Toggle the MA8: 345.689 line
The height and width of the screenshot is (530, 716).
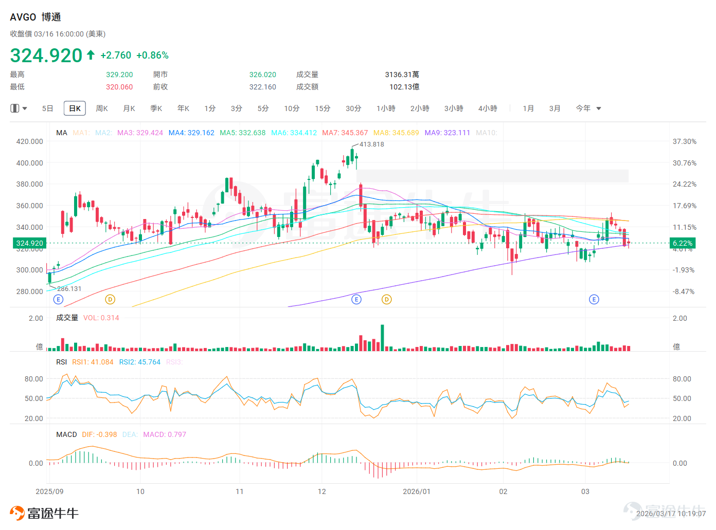396,133
